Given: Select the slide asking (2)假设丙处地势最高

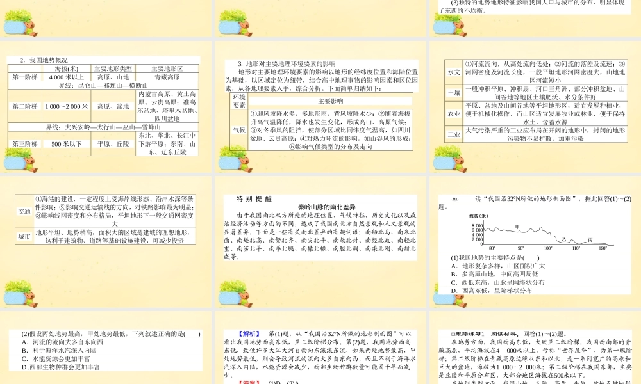Looking at the screenshot, I should click(x=106, y=348).
